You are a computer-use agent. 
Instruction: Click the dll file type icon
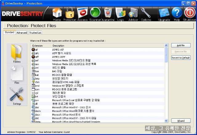pyautogui.click(x=33, y=104)
